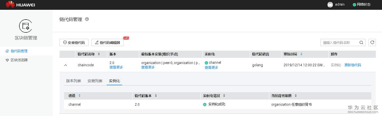Click the blockchain management panel icon

coord(26,26)
